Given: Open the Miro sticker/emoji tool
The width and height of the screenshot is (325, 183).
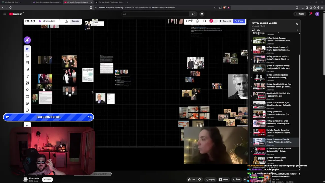Looking at the screenshot, I should pyautogui.click(x=27, y=103).
